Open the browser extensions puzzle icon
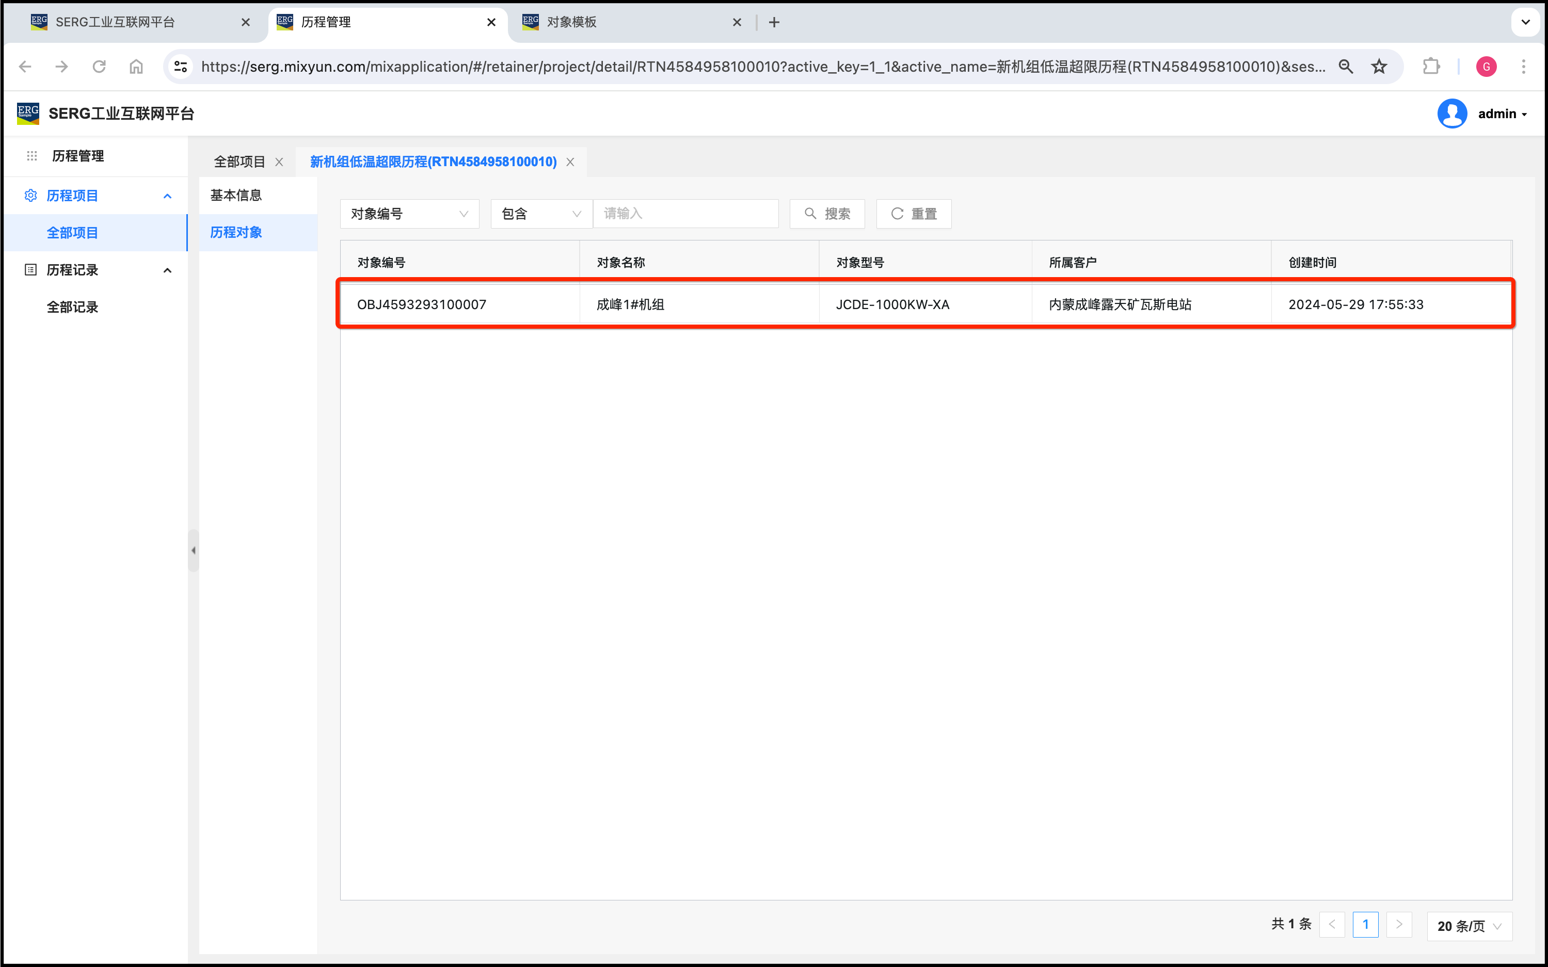 pyautogui.click(x=1431, y=67)
